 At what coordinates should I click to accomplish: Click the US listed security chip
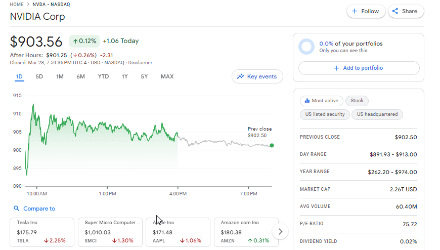[325, 114]
